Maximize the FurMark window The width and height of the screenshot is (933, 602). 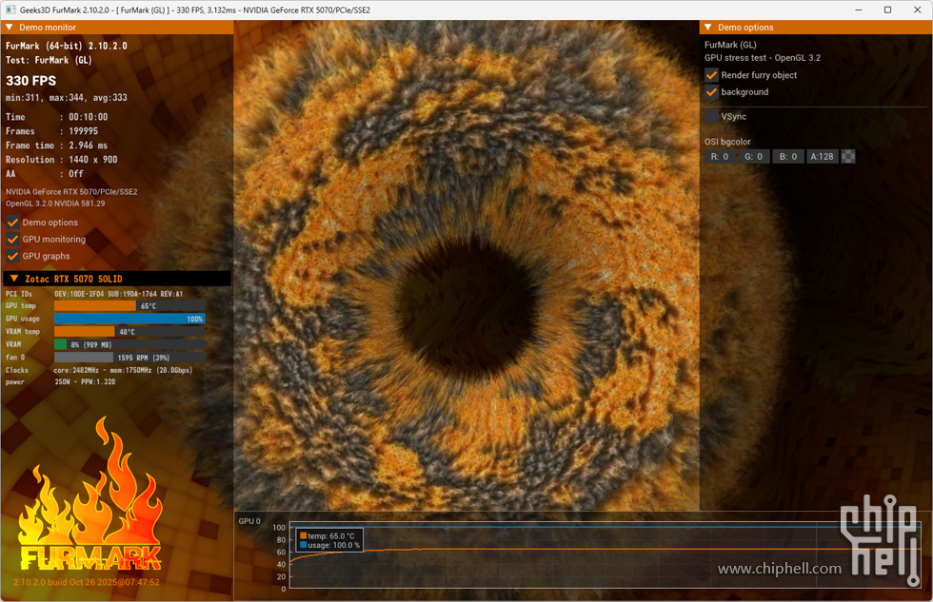(x=887, y=10)
